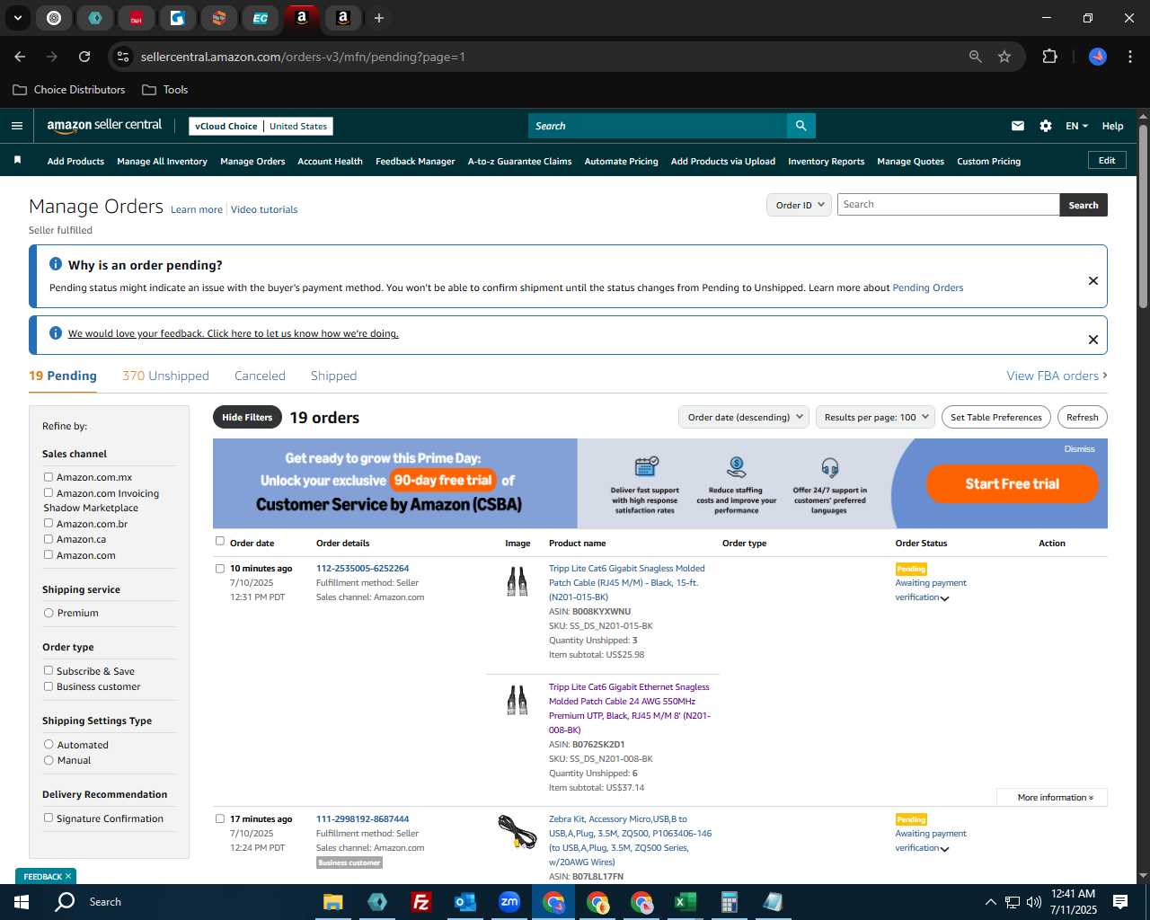Click the Set Table Preferences button
The image size is (1150, 920).
pos(995,417)
